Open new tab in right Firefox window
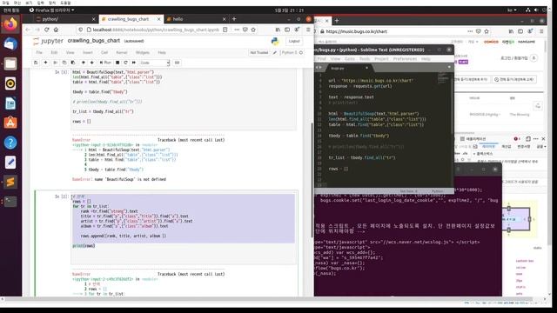This screenshot has width=557, height=313. (x=337, y=21)
